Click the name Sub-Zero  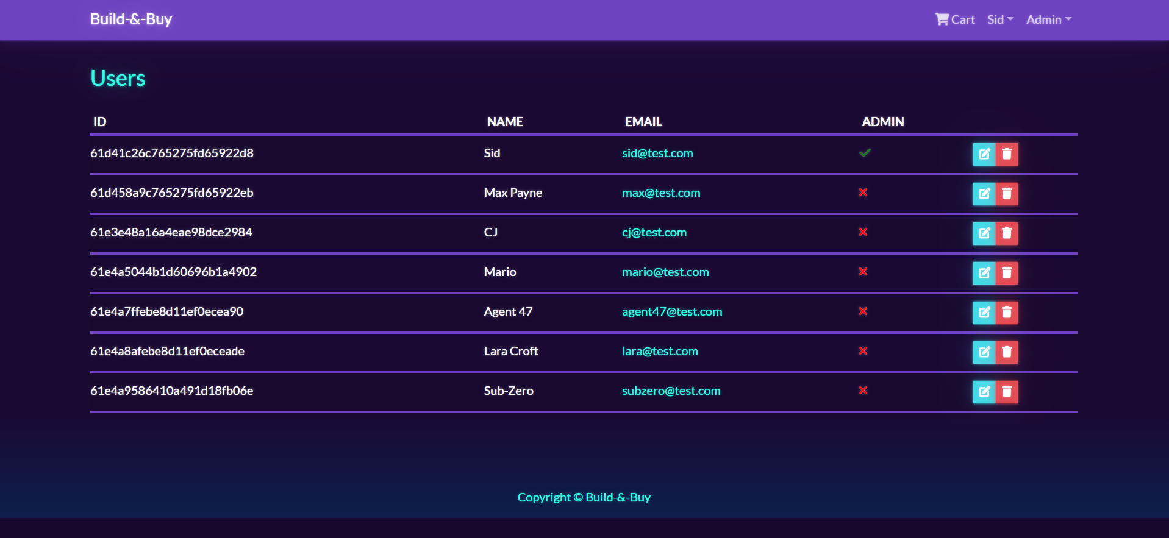(x=509, y=391)
